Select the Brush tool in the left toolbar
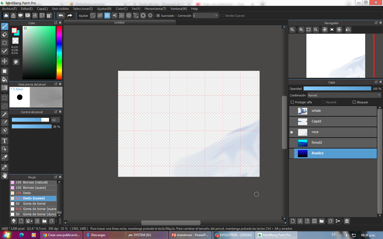 coord(5,26)
